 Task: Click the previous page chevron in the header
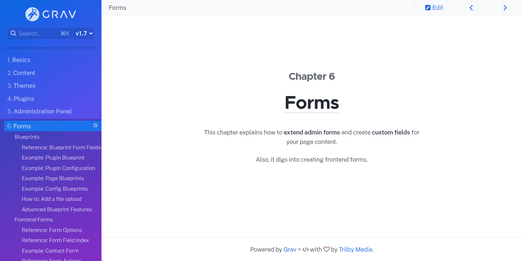click(471, 7)
